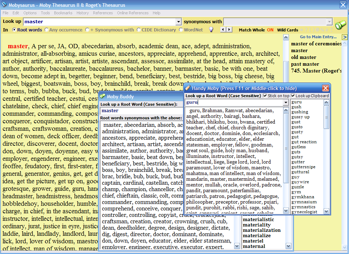Click the Moby Buddy 'master' input field

point(142,110)
